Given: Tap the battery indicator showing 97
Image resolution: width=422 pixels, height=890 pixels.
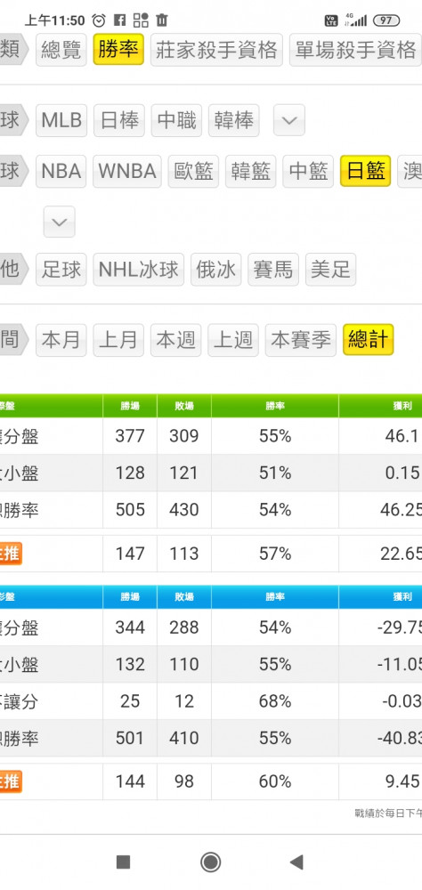Looking at the screenshot, I should [386, 20].
